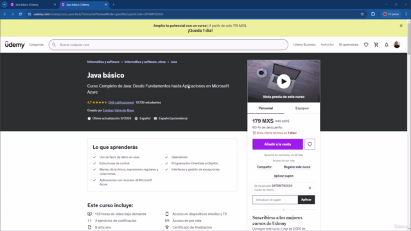411x231 pixels.
Task: Close the active Java básico tab
Action: [105, 4]
